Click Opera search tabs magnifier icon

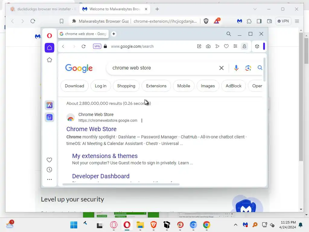point(229,34)
